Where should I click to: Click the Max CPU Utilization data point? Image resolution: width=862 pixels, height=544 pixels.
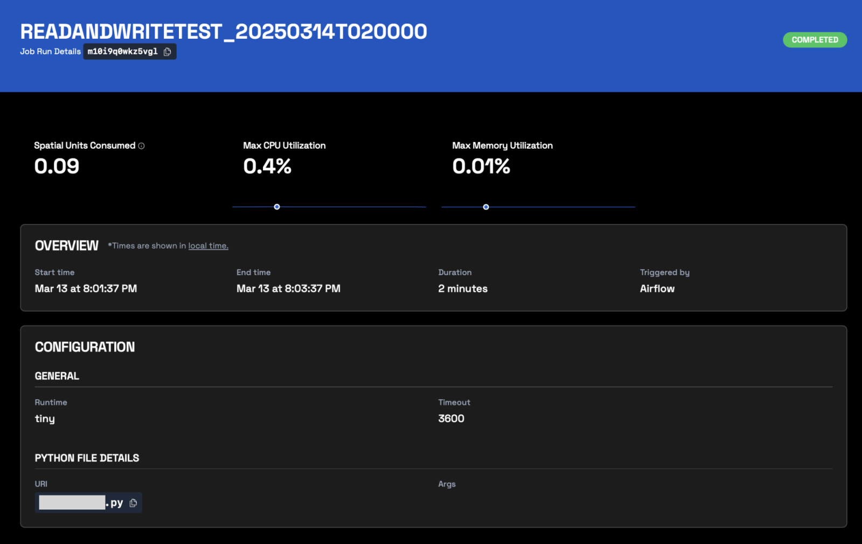tap(277, 207)
